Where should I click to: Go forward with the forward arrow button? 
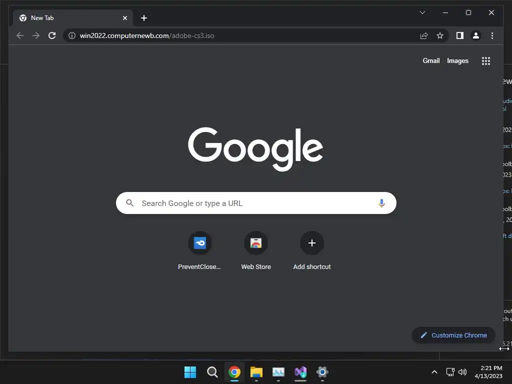pos(36,35)
